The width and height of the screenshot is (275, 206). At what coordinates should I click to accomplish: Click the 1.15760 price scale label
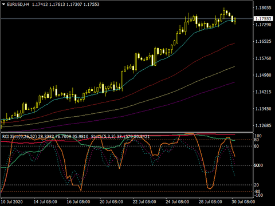[264, 58]
